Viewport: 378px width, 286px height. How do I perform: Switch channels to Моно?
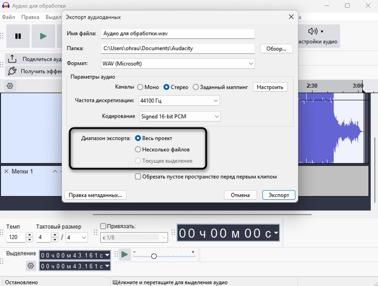point(140,87)
